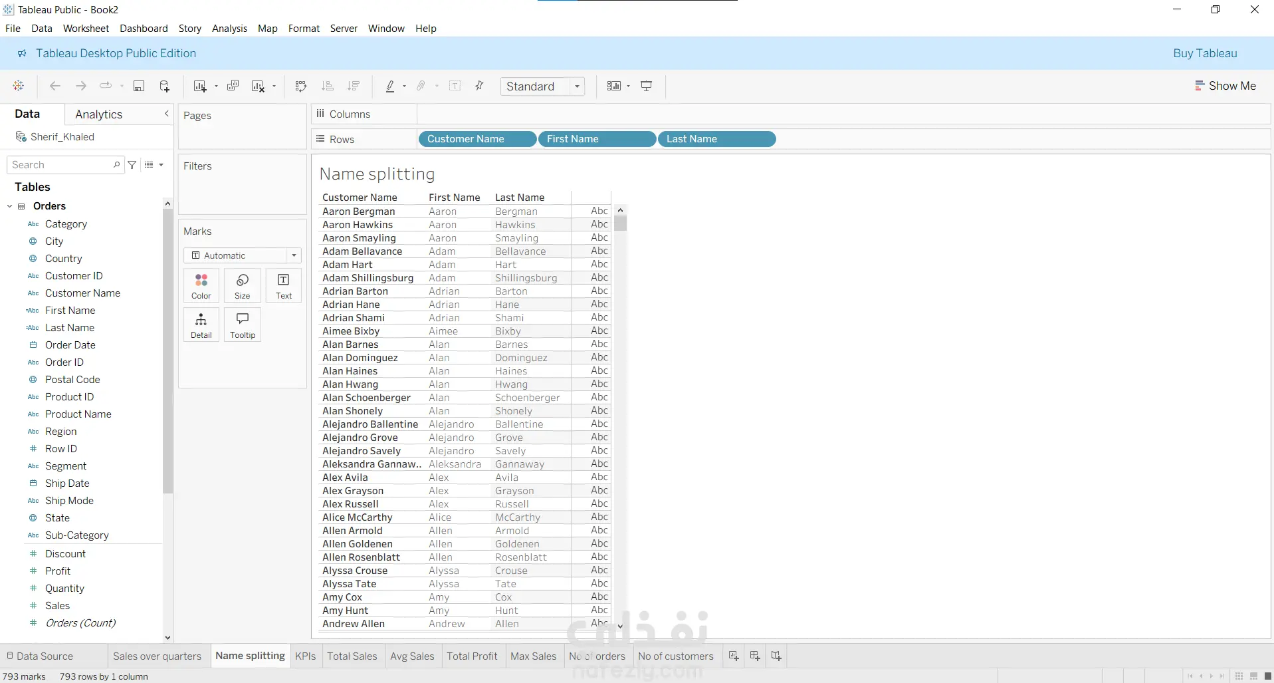1274x683 pixels.
Task: Select the Order Date field
Action: click(70, 345)
